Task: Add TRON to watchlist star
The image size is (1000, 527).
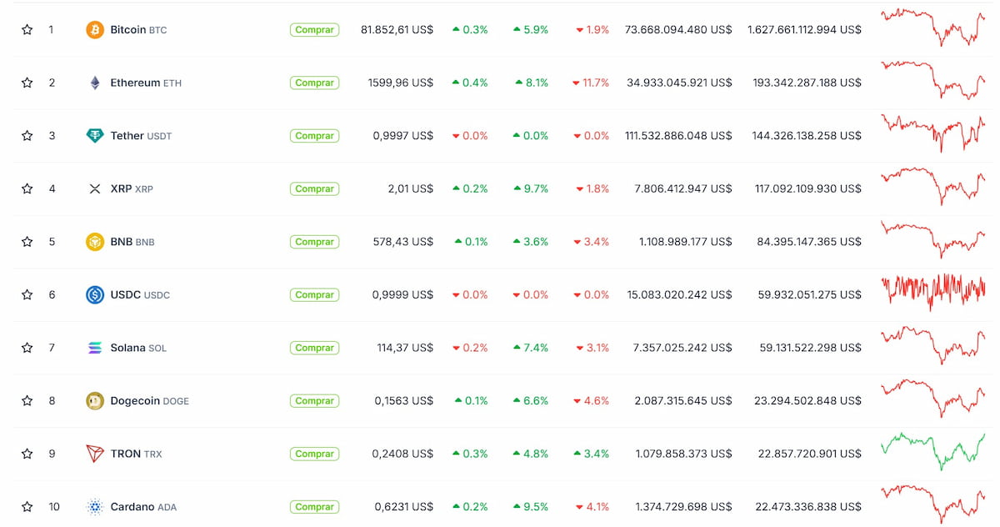Action: 27,454
